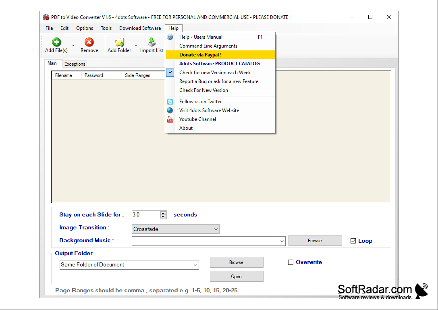This screenshot has width=438, height=310.
Task: Select Youtube Channel menu item
Action: pyautogui.click(x=220, y=119)
